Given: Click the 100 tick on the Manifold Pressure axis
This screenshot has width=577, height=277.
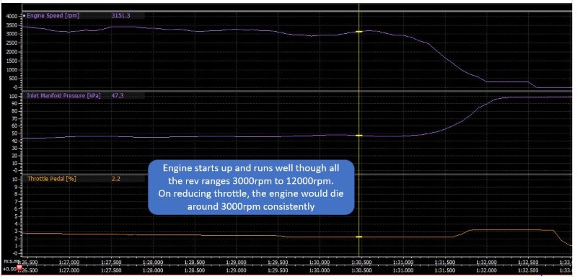Looking at the screenshot, I should click(x=13, y=97).
